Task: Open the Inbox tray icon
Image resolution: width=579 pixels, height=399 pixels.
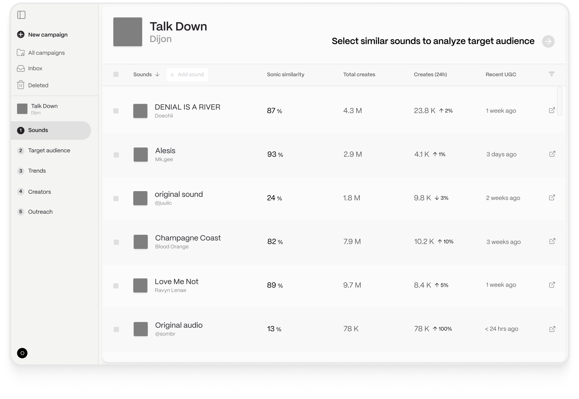Action: pos(21,68)
